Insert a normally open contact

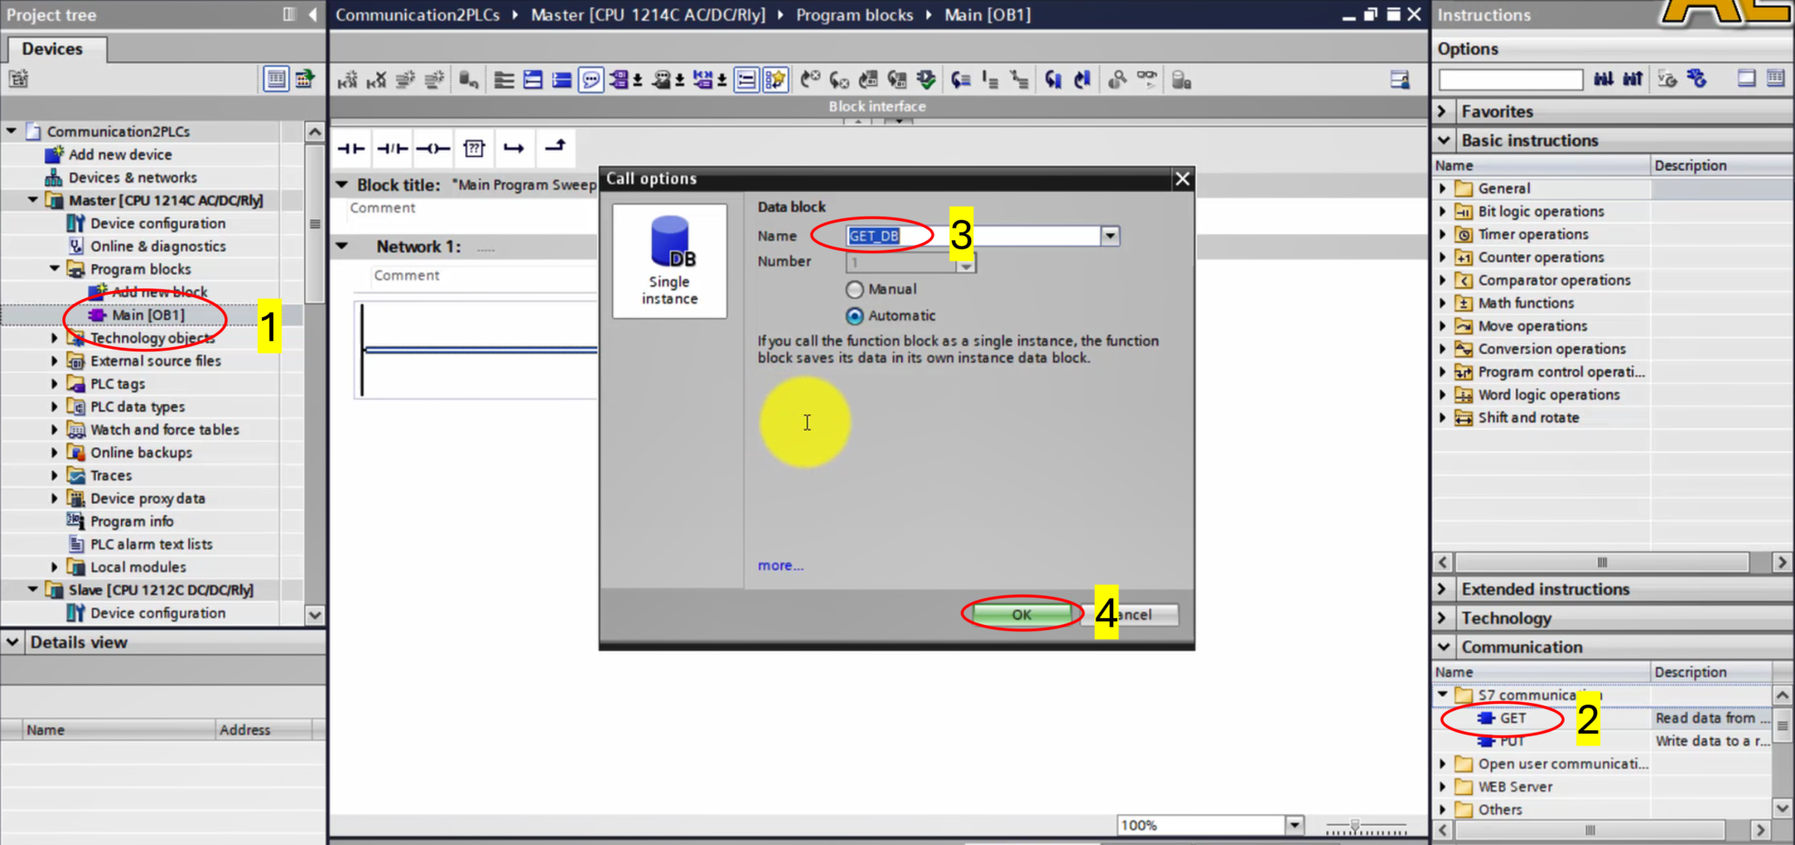point(351,147)
